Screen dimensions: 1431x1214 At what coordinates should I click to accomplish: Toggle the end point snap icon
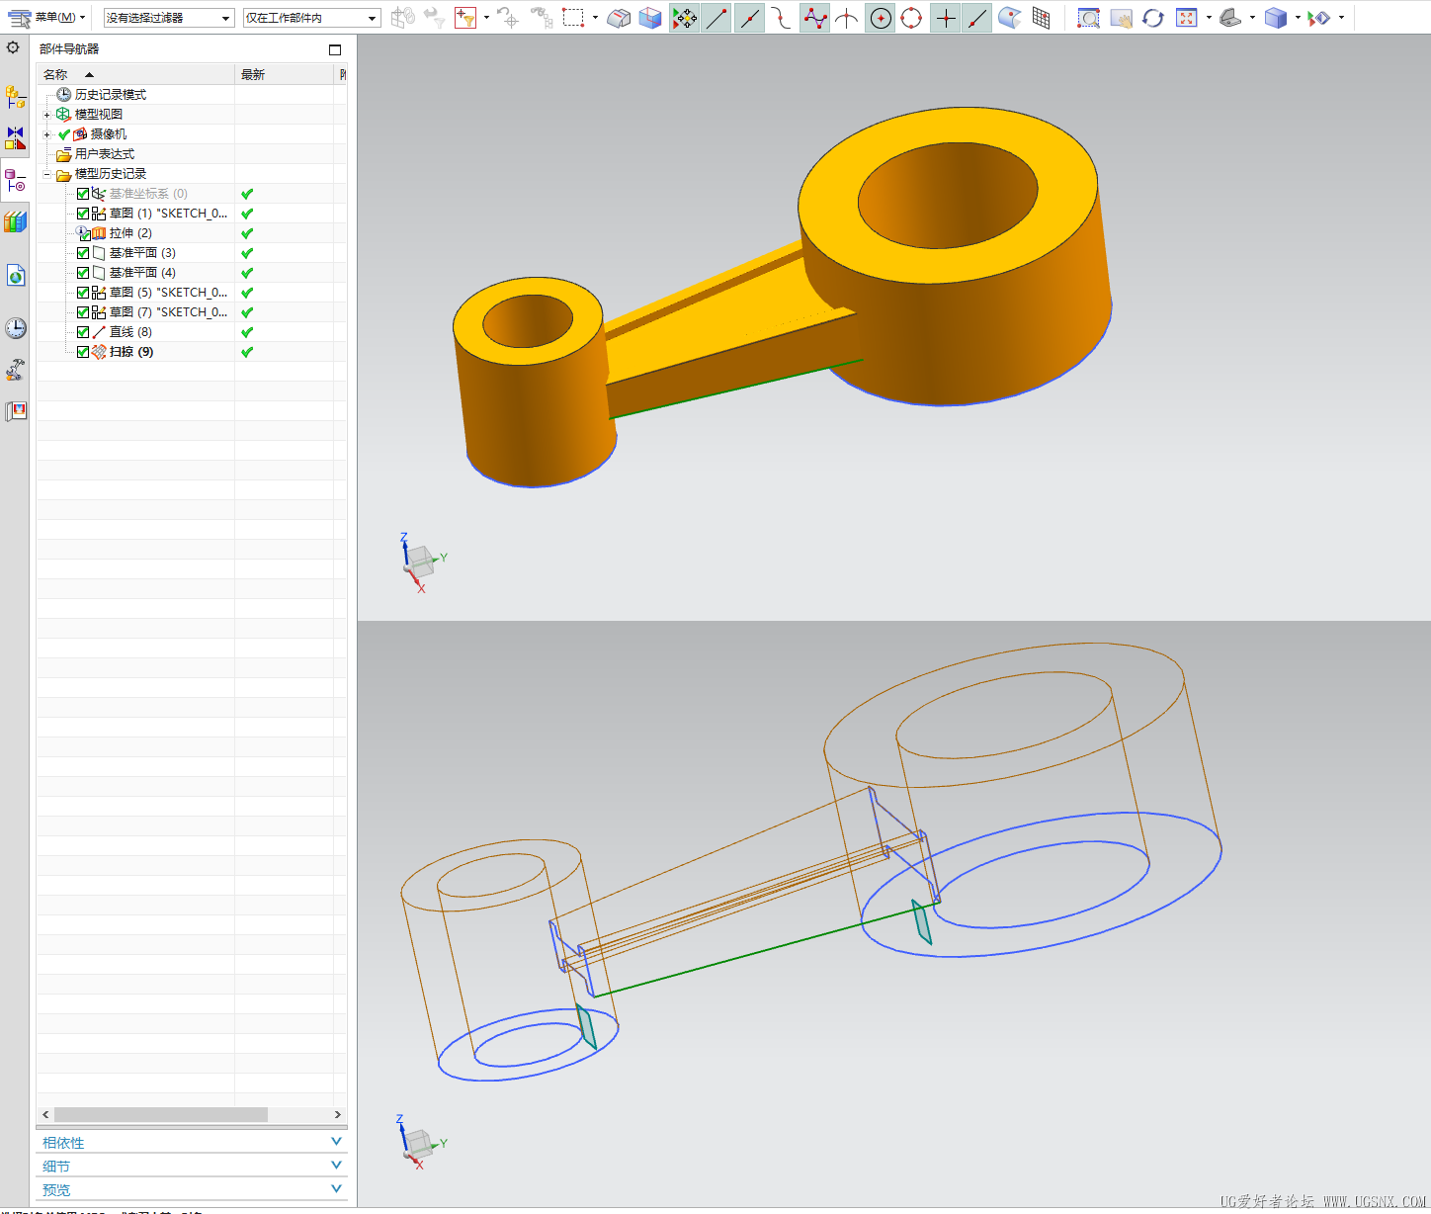tap(716, 18)
